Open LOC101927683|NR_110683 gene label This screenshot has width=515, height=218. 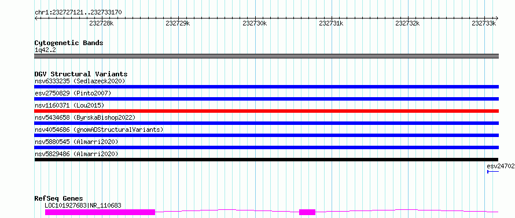[x=83, y=205]
